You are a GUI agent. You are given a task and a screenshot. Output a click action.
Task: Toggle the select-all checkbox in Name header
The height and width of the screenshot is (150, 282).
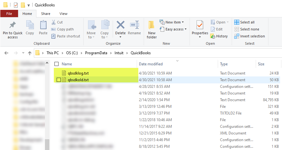coord(57,64)
